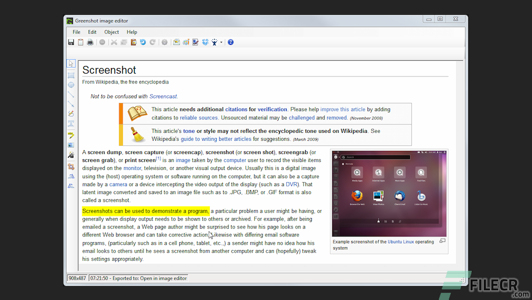532x300 pixels.
Task: Select the Draw rectangle tool
Action: 71,75
